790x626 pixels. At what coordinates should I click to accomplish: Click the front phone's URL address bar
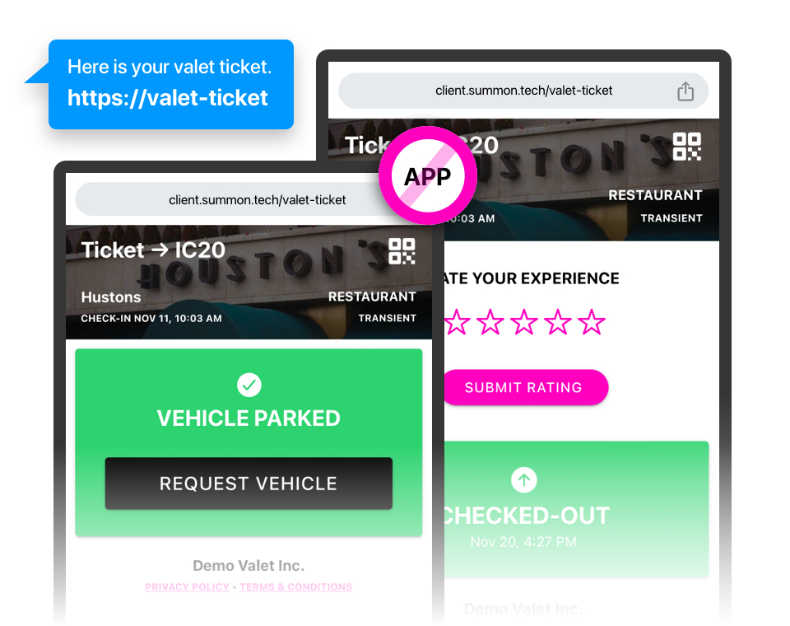(x=257, y=200)
